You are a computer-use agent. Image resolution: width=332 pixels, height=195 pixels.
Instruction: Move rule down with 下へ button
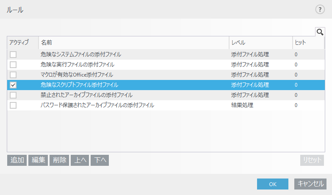100,160
